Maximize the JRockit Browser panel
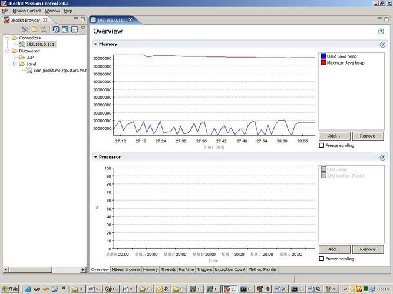393x294 pixels. click(x=82, y=19)
